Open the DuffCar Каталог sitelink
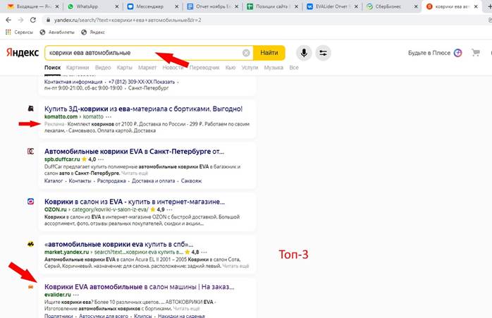 54,181
